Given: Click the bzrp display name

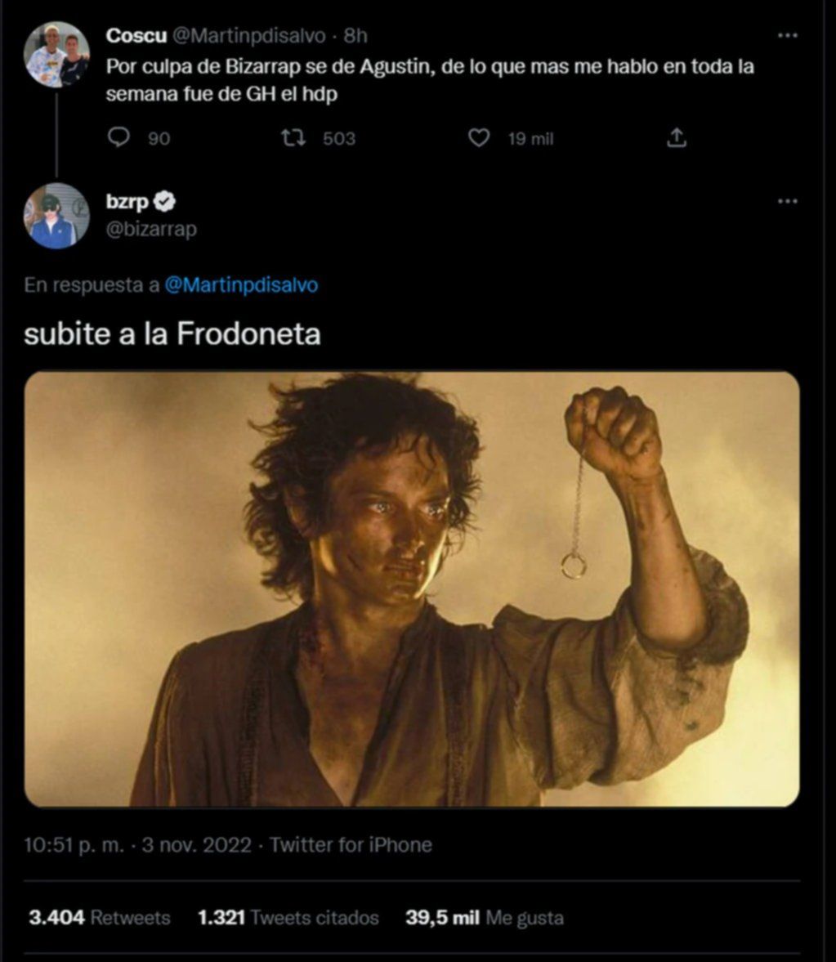Looking at the screenshot, I should pyautogui.click(x=127, y=201).
